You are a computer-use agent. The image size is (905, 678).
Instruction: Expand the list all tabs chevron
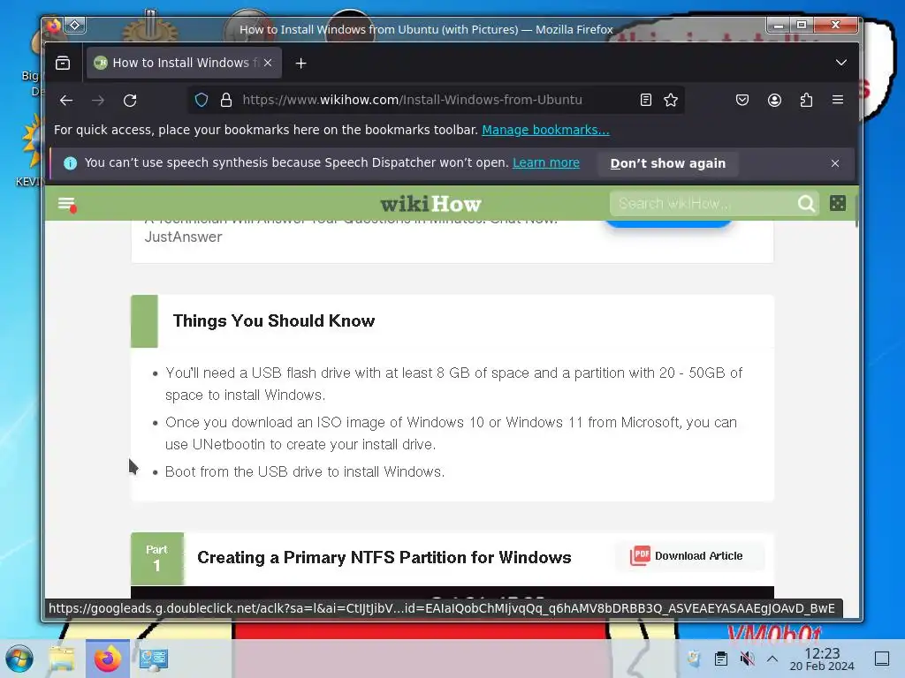click(841, 63)
